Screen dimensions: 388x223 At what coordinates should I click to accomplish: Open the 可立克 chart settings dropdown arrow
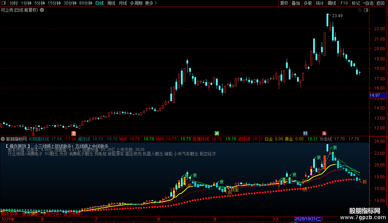click(x=42, y=10)
